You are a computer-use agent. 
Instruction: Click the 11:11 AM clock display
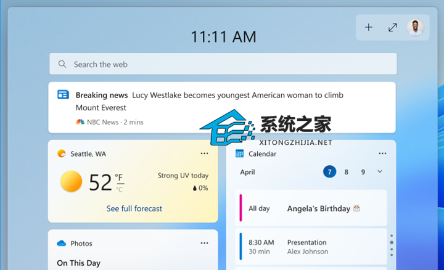point(223,37)
